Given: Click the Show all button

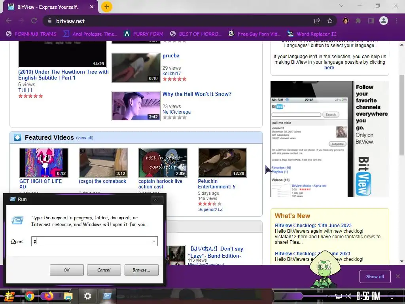Looking at the screenshot, I should tap(375, 277).
